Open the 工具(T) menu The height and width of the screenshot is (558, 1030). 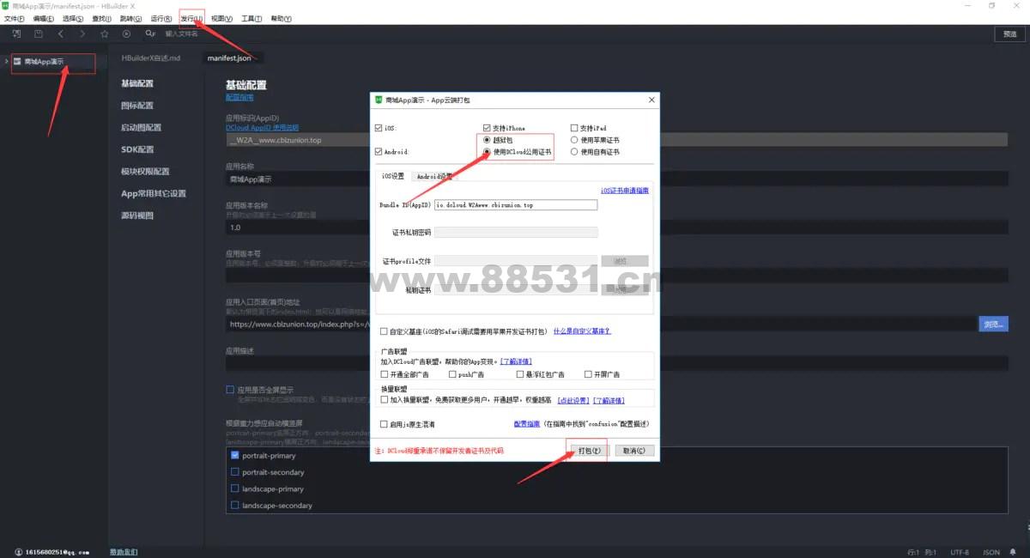pos(252,18)
